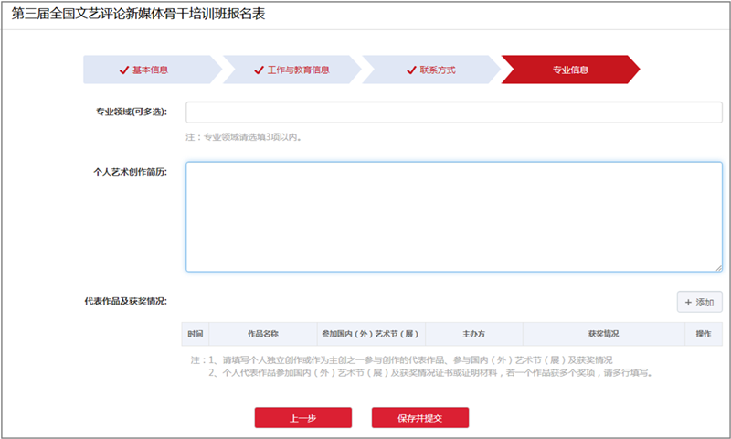This screenshot has height=439, width=731.
Task: Focus the 个人艺术创作简历 text area
Action: click(x=453, y=217)
